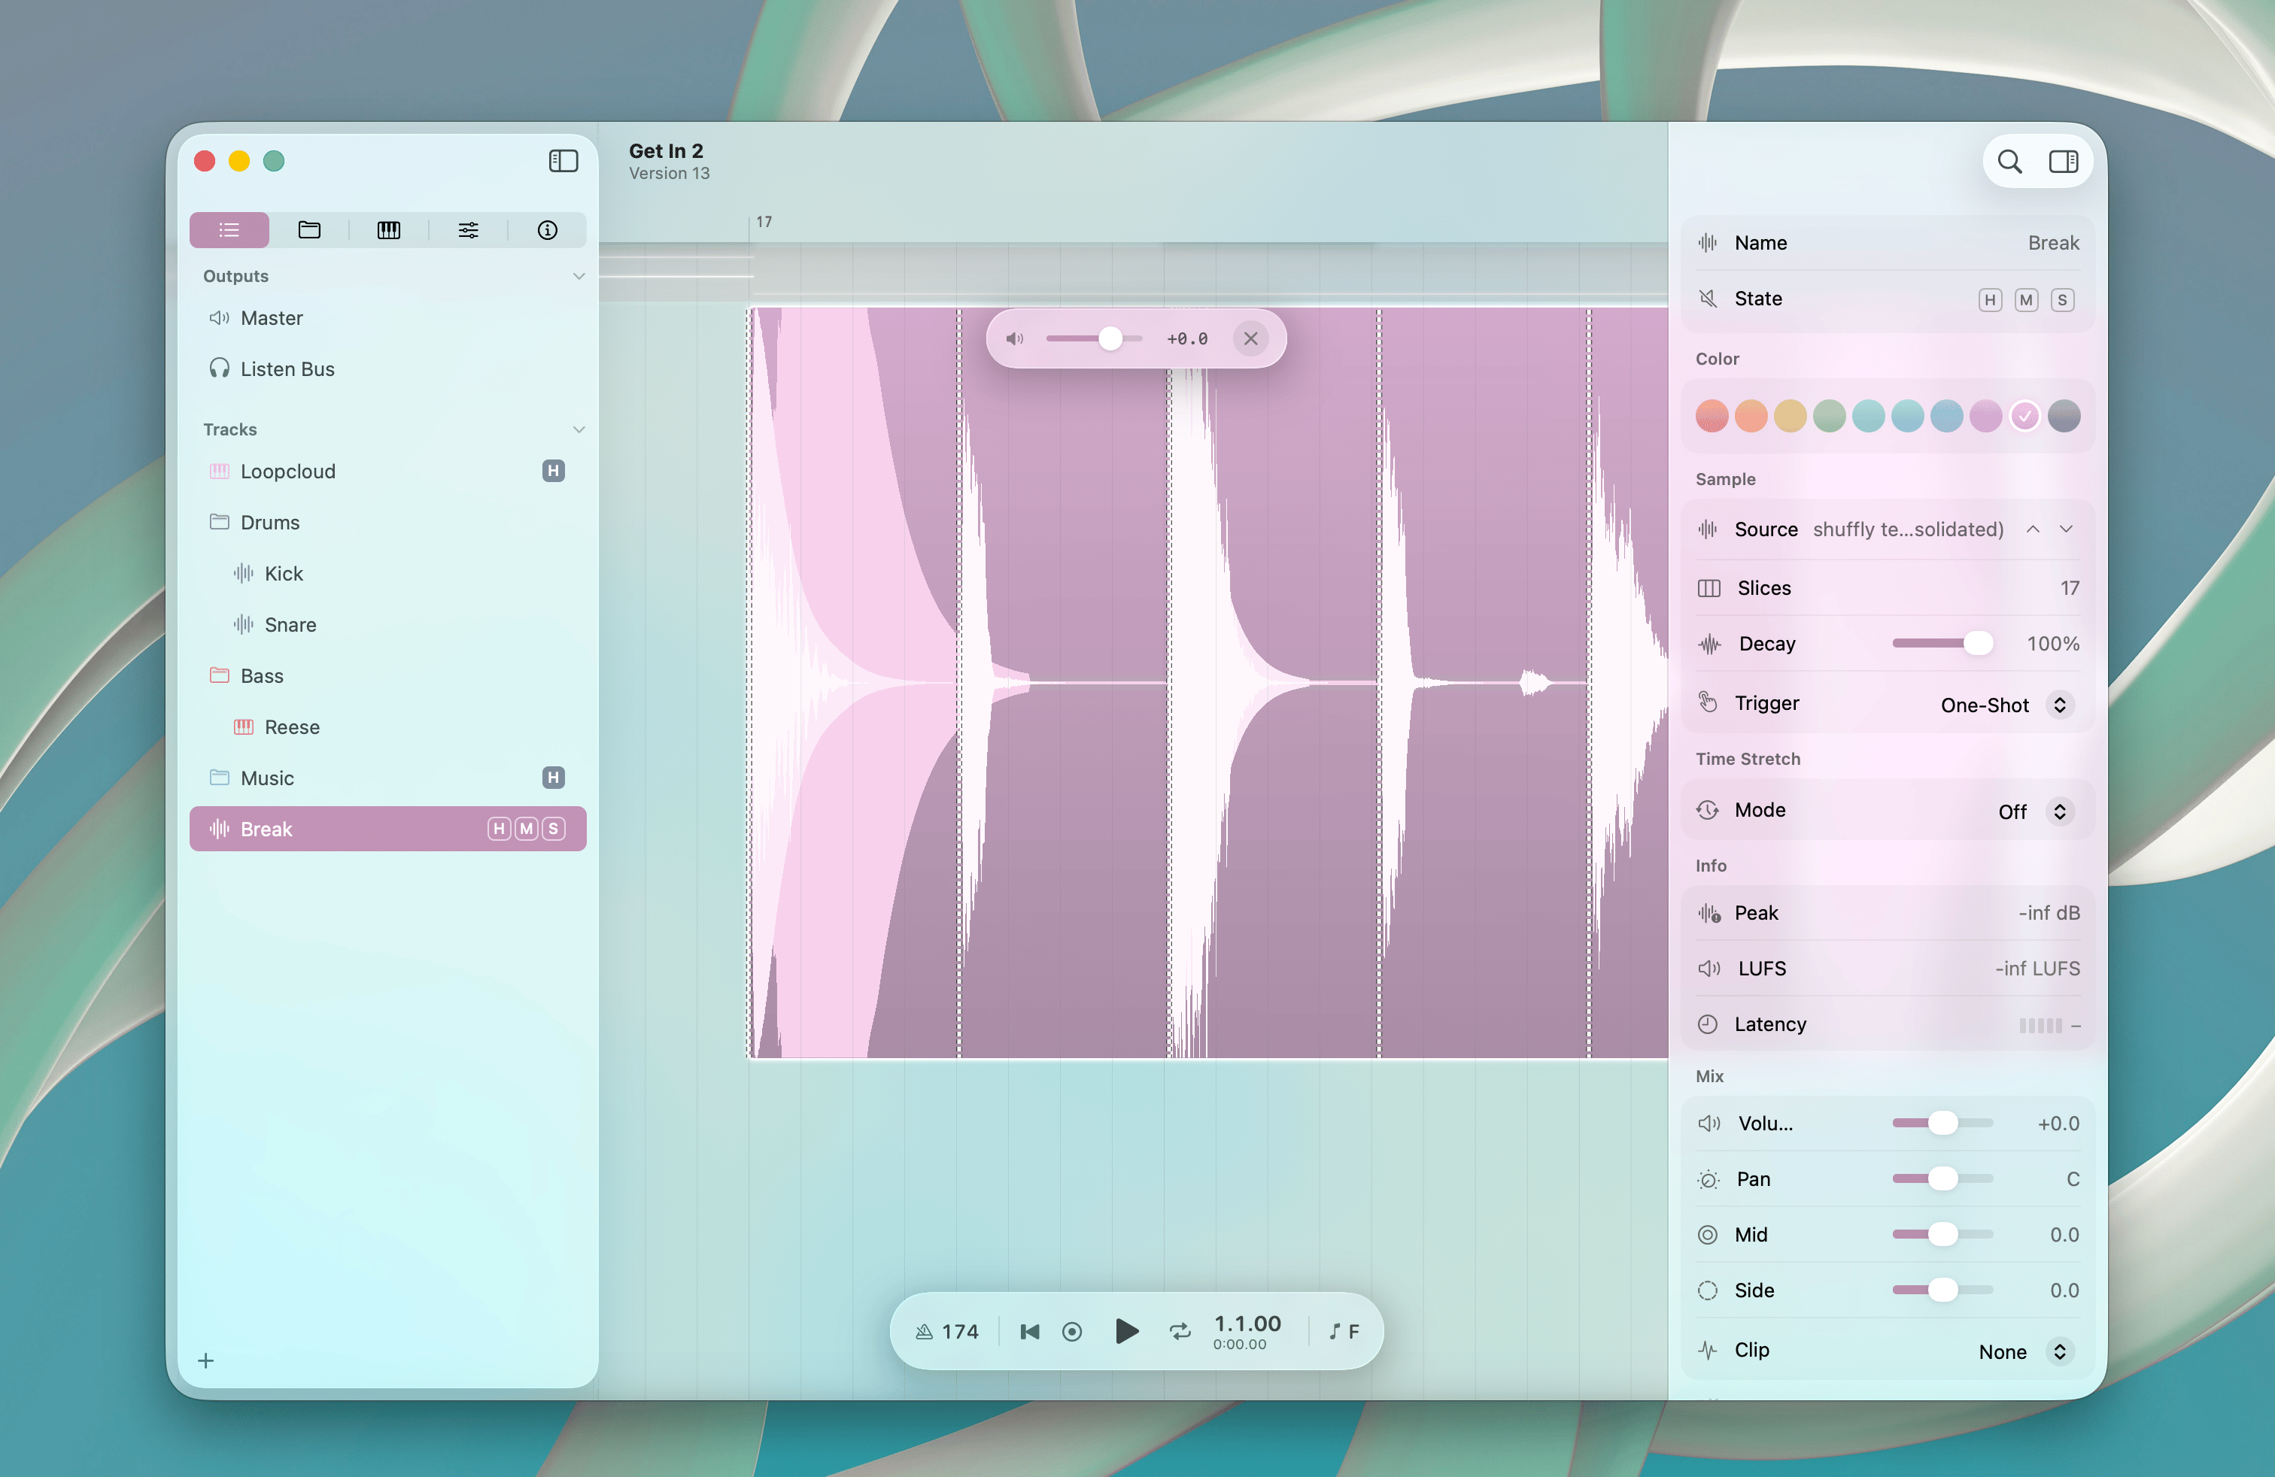Click the position display 1.1.00

pos(1247,1324)
